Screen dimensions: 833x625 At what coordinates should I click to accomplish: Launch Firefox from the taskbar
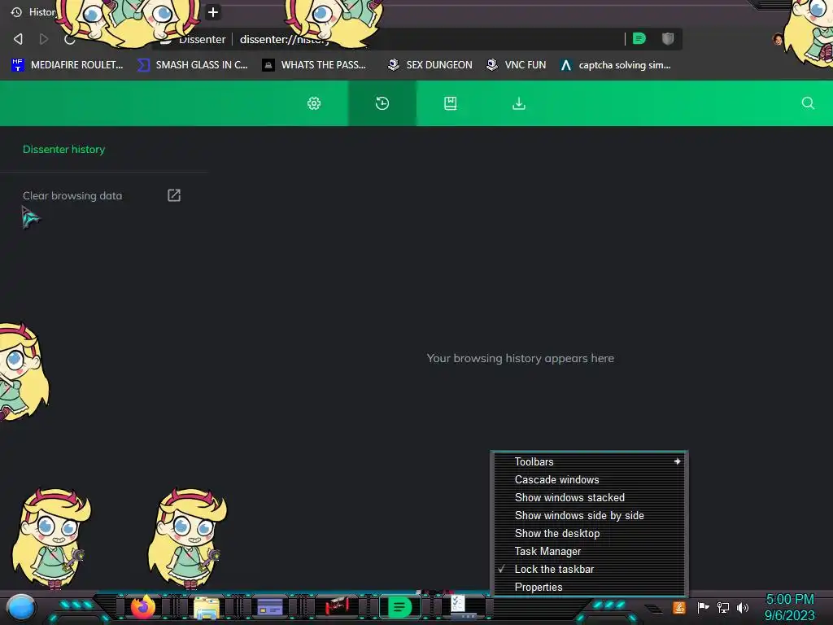143,607
